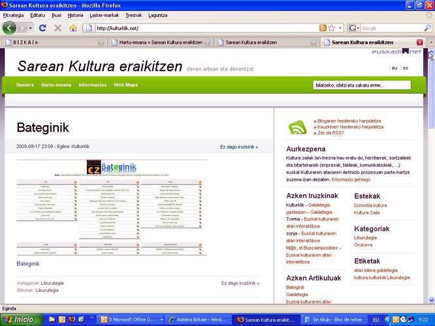Switch to Admina Bizkaie taskbar window
Image resolution: width=435 pixels, height=326 pixels.
(x=198, y=319)
